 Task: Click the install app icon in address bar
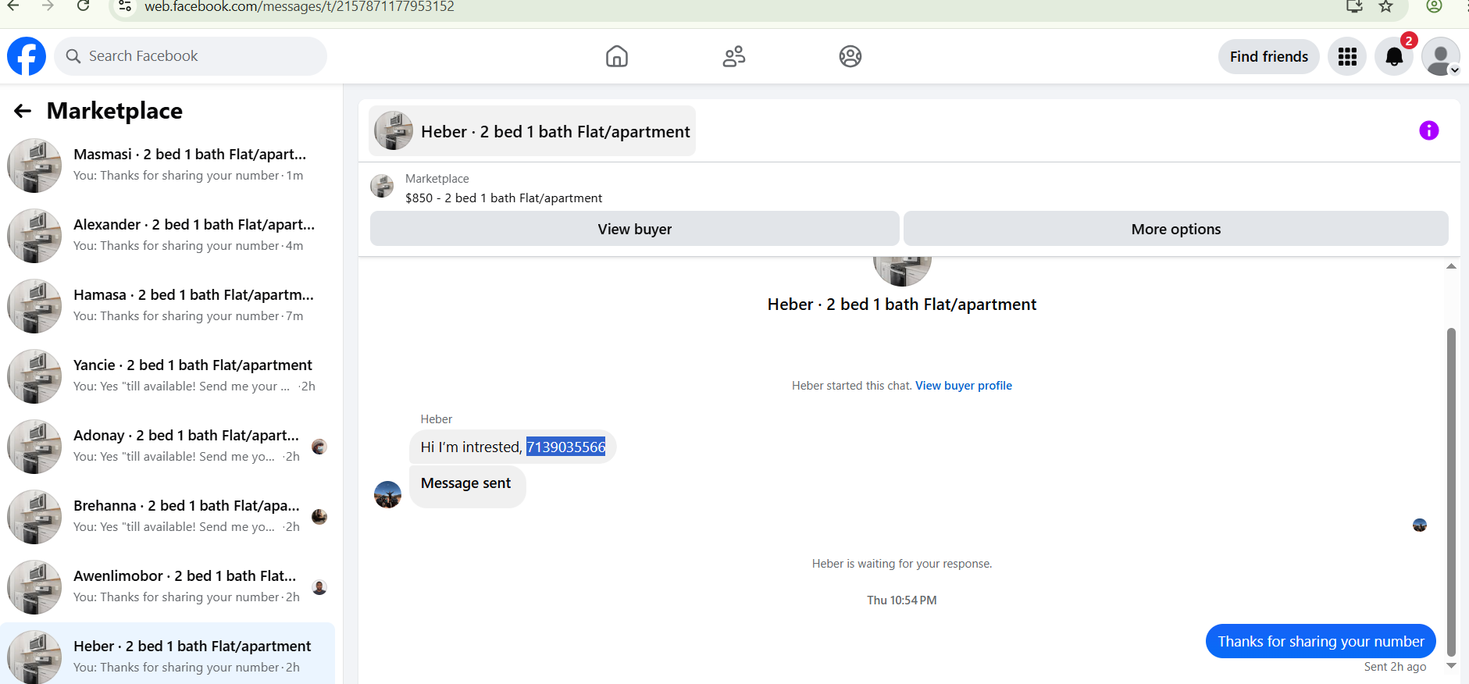(x=1355, y=6)
